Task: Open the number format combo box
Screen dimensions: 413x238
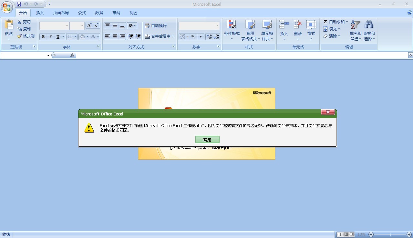Action: (199, 26)
